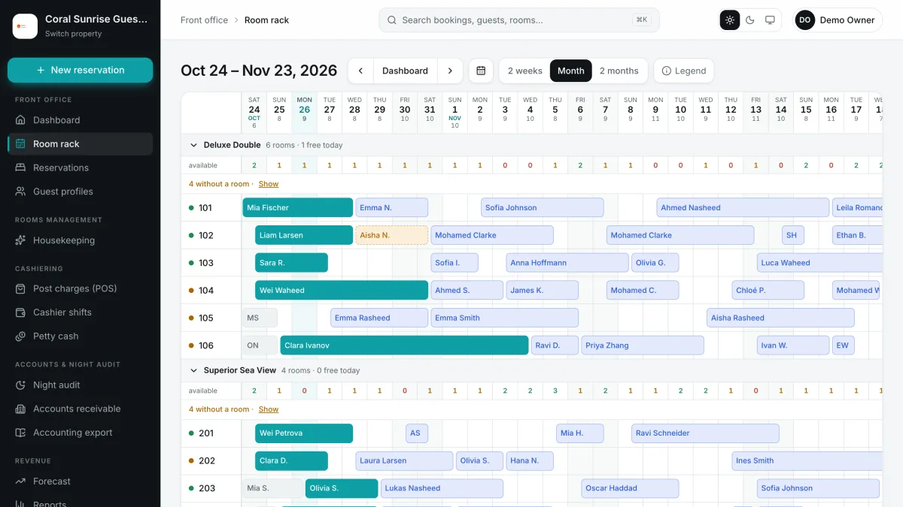This screenshot has width=903, height=507.
Task: Collapse the Superior Sea View room group
Action: tap(193, 370)
